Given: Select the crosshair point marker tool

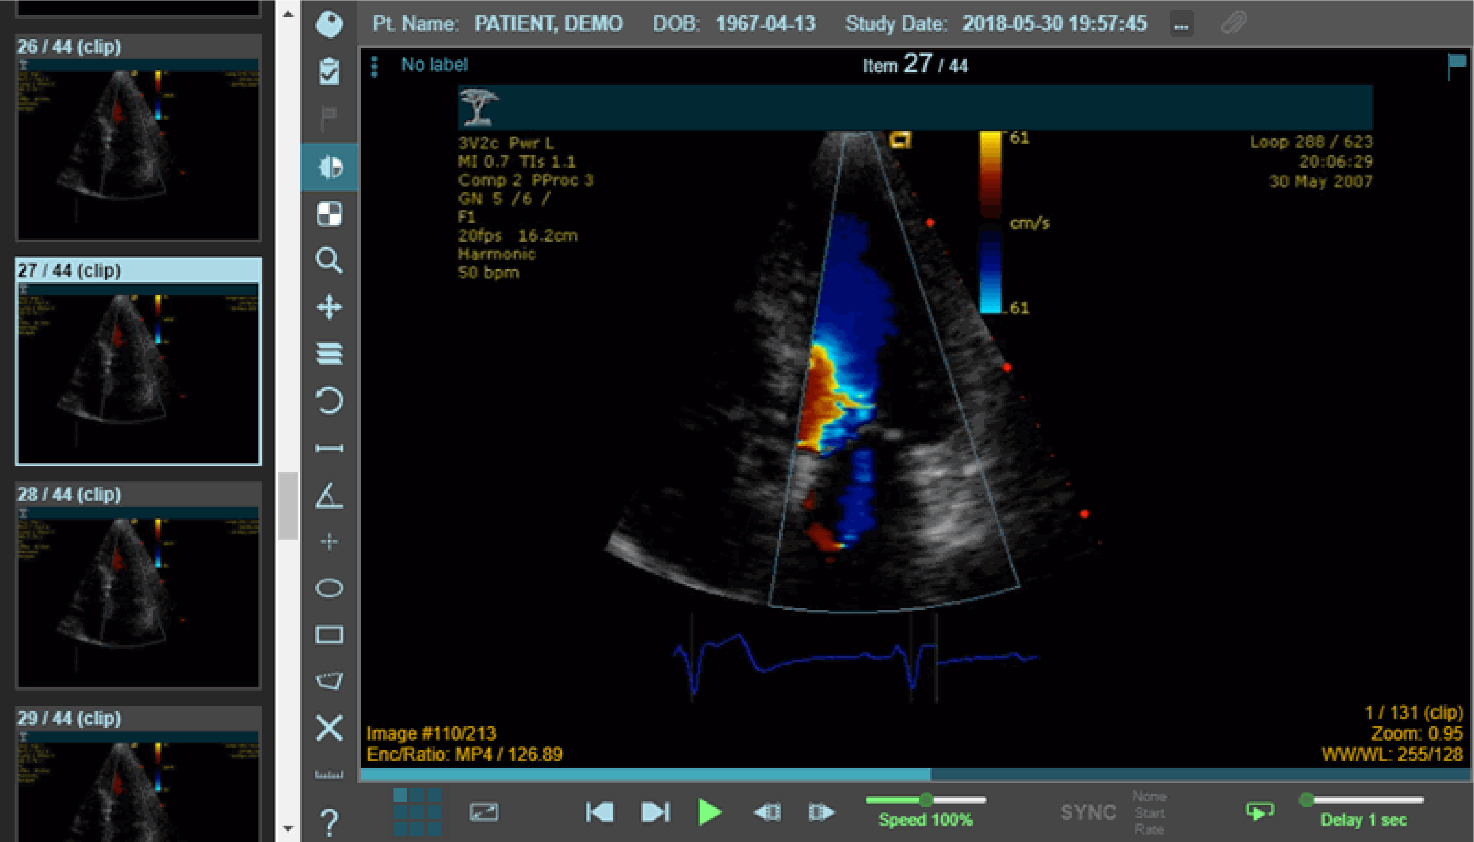Looking at the screenshot, I should pos(329,542).
